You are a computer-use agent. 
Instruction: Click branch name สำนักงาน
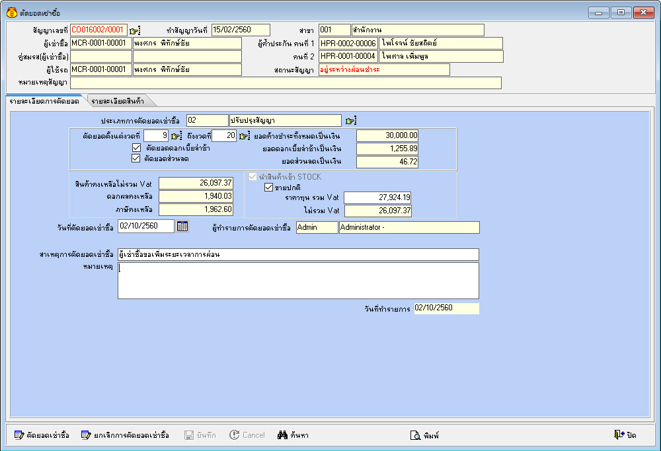tap(418, 30)
